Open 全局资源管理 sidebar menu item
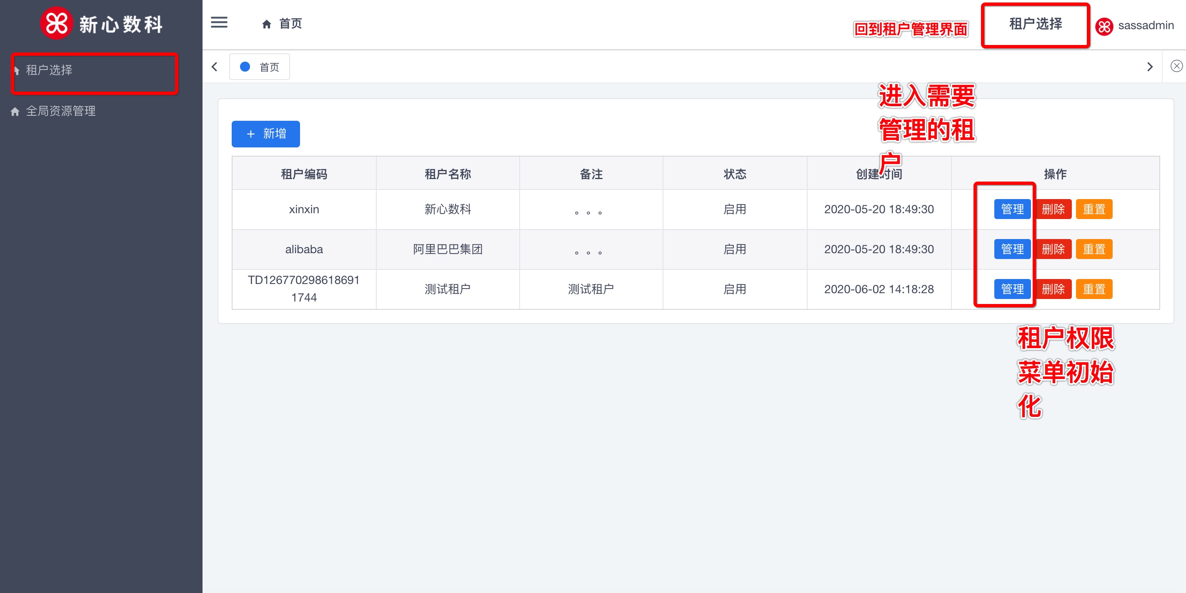 [61, 111]
